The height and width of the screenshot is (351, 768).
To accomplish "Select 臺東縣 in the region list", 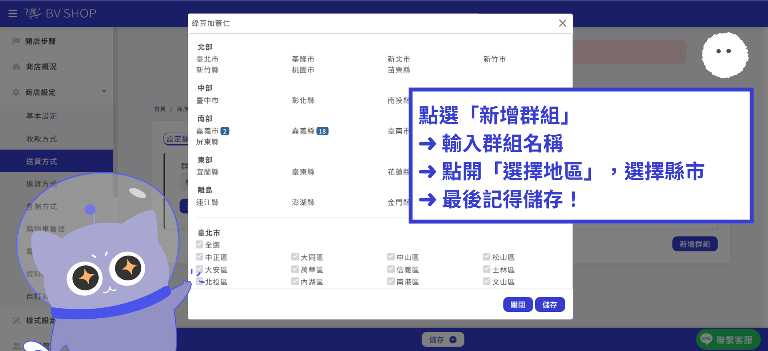I will [303, 172].
